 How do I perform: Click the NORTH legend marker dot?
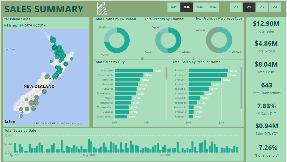21,26
